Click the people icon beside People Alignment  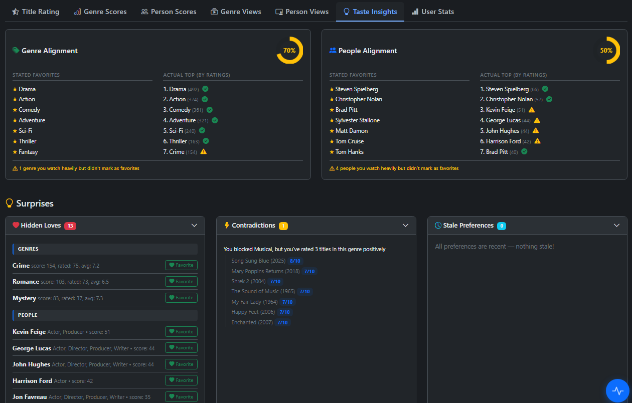pos(333,51)
